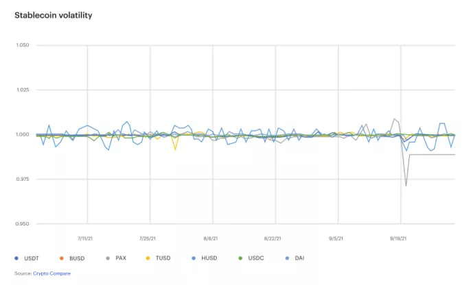Click the USDT dark blue legend dot
The image size is (471, 285).
point(16,258)
